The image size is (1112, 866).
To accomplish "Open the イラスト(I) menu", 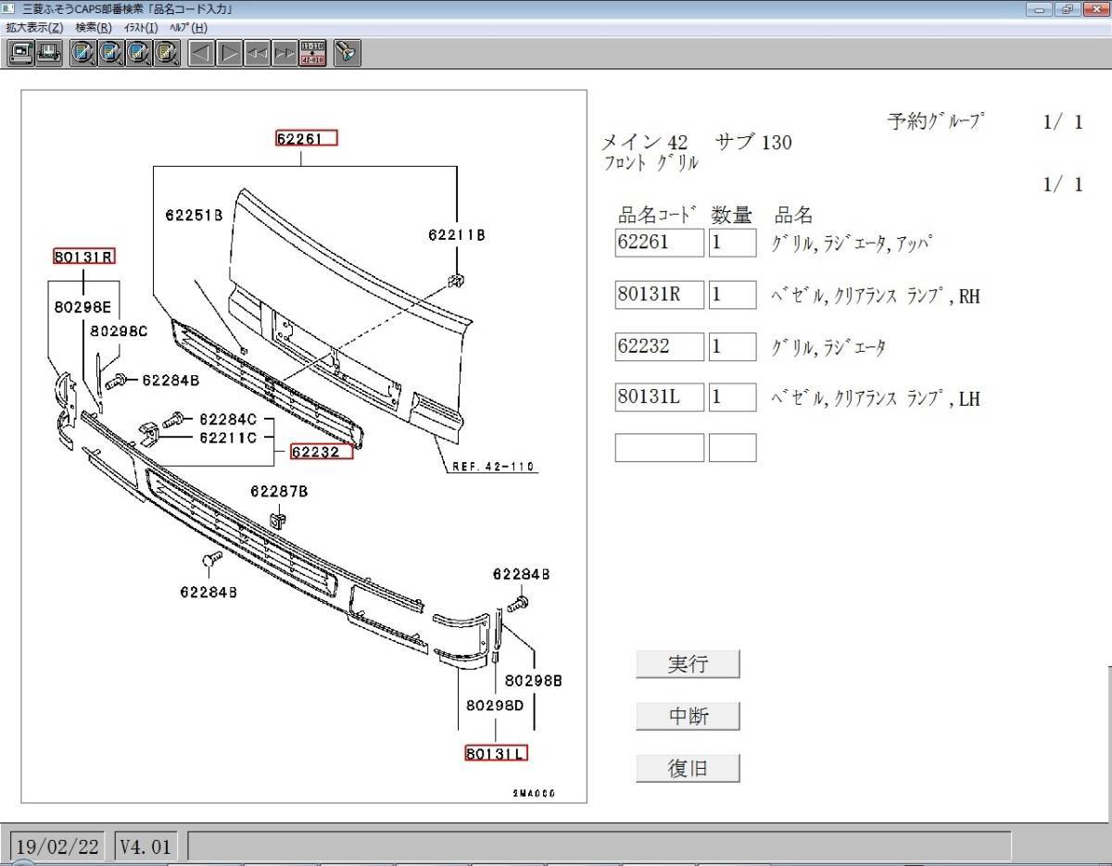I will pyautogui.click(x=141, y=28).
